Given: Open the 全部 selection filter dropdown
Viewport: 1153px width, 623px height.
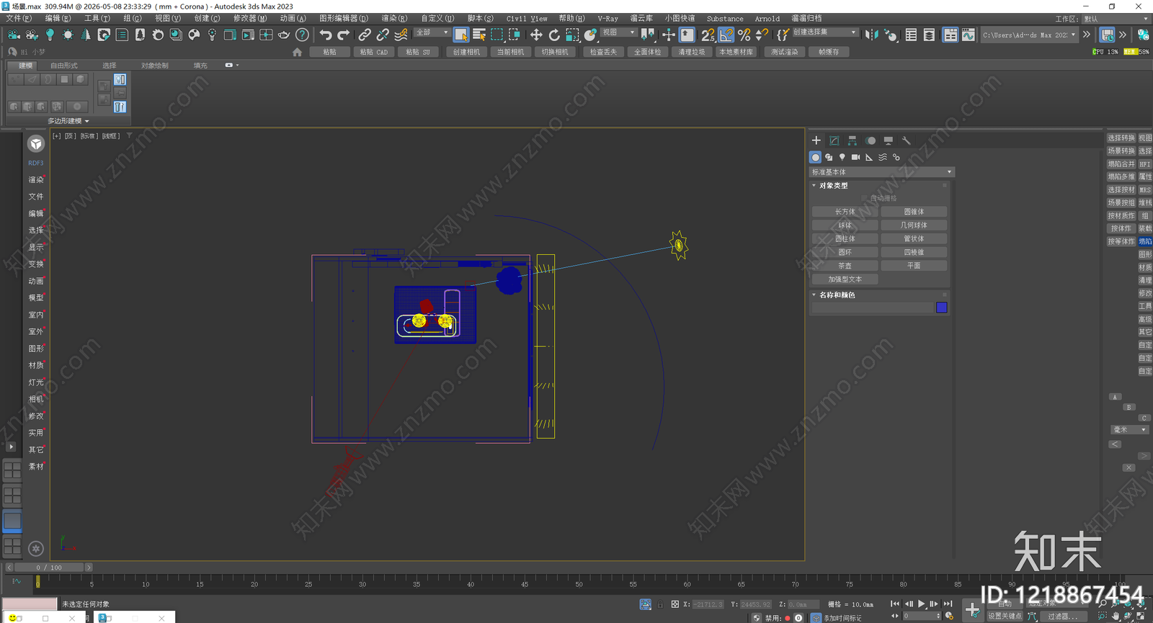Looking at the screenshot, I should tap(432, 32).
